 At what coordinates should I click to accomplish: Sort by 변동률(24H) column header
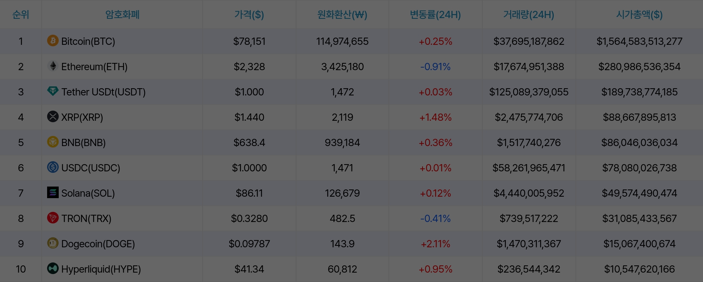pos(435,14)
